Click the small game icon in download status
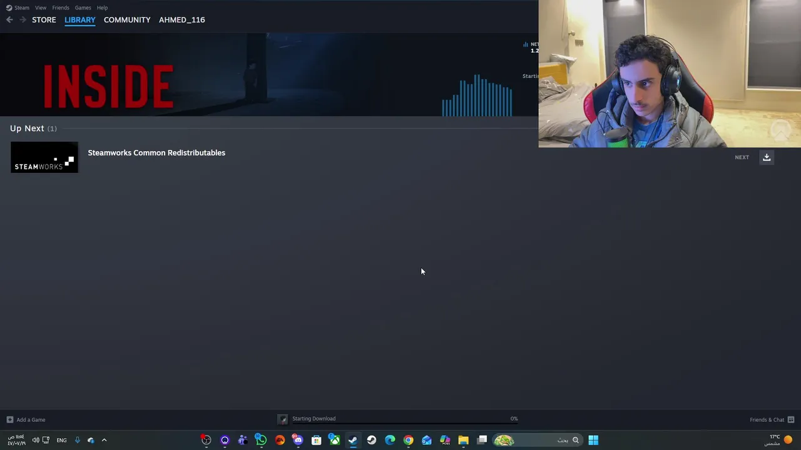801x450 pixels. pyautogui.click(x=283, y=419)
